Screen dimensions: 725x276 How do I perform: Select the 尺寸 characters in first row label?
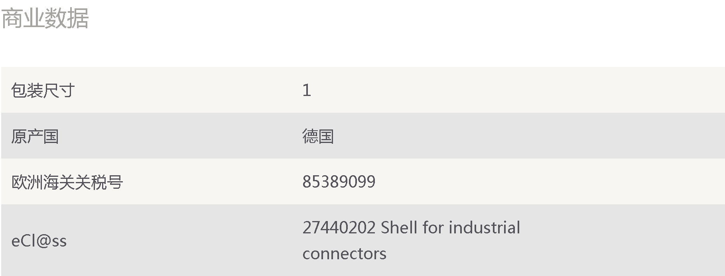[x=59, y=90]
